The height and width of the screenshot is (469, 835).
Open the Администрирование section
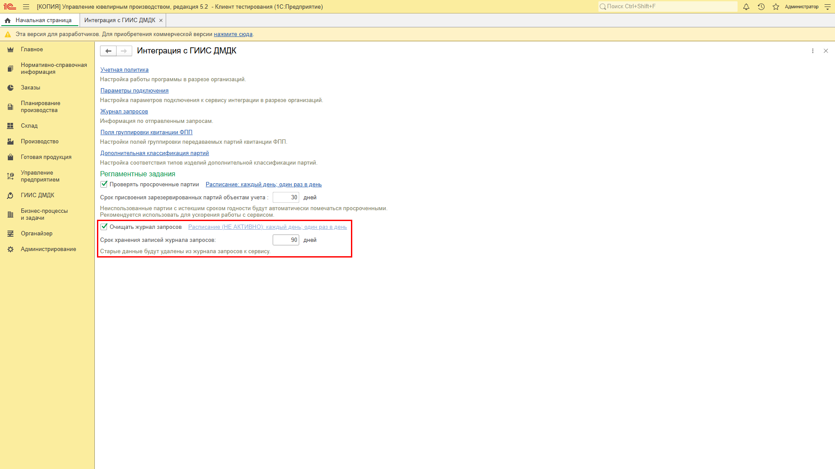tap(48, 249)
